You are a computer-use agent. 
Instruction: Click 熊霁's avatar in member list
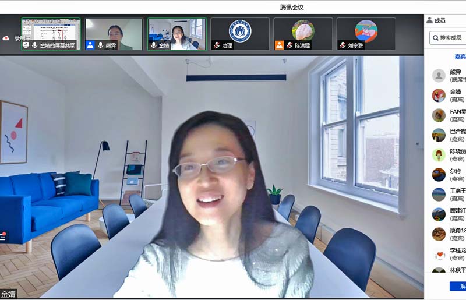(x=439, y=76)
